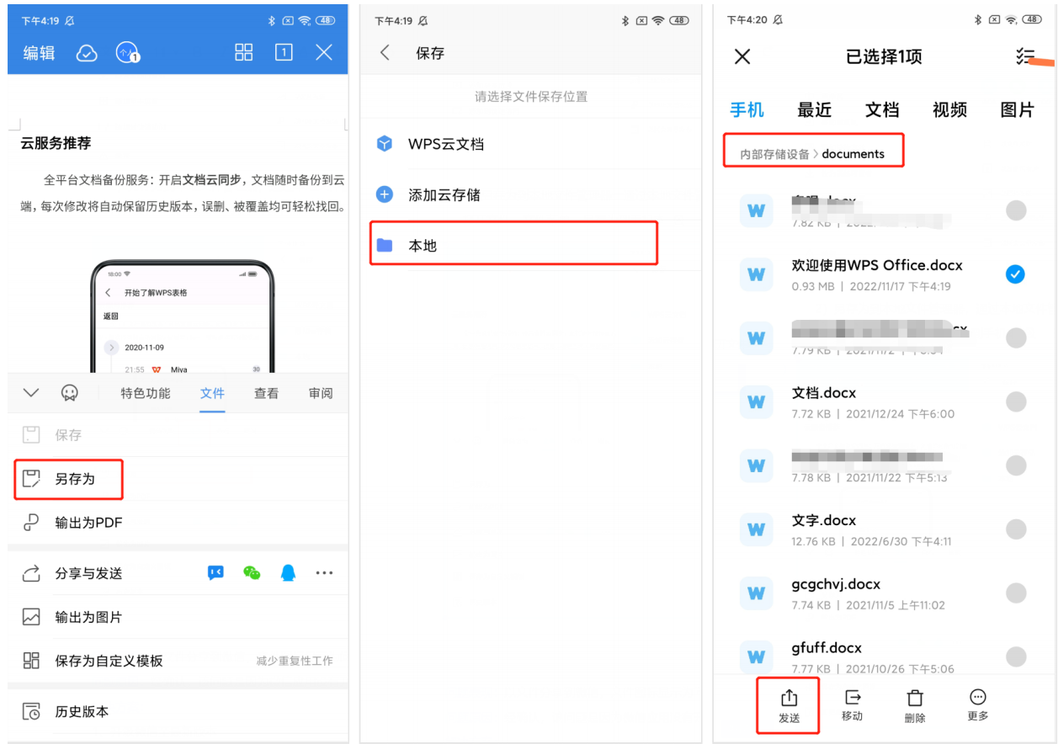The image size is (1058, 744).
Task: Tap 添加云存储 option
Action: (530, 194)
